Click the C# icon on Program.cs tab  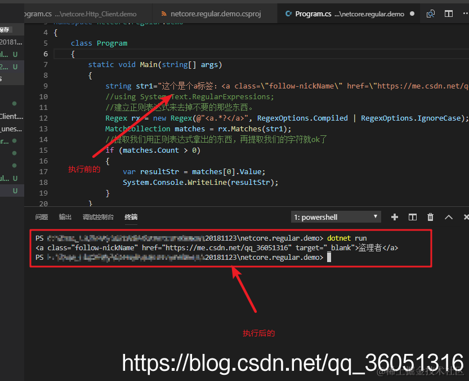pos(288,14)
